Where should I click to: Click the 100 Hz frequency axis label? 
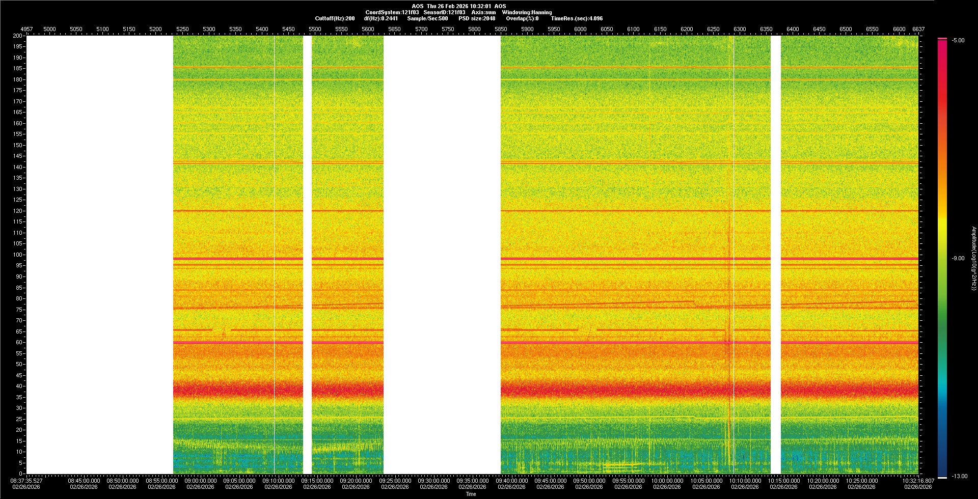18,255
